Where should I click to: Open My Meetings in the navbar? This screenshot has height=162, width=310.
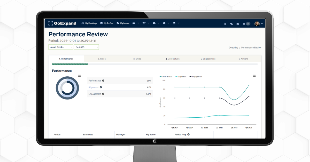tap(89, 23)
